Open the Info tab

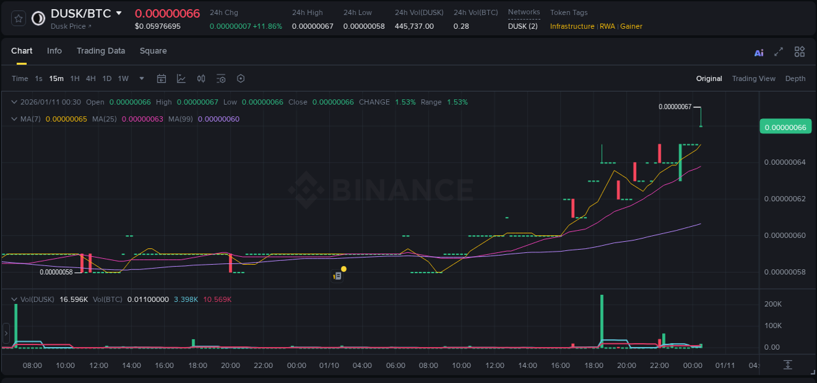tap(54, 51)
